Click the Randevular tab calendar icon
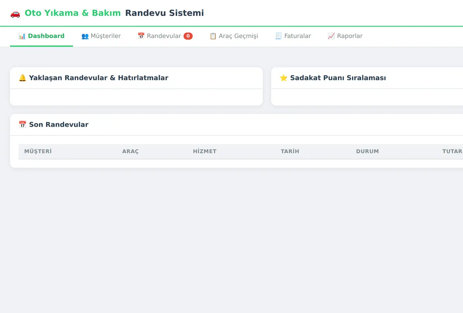 [141, 36]
